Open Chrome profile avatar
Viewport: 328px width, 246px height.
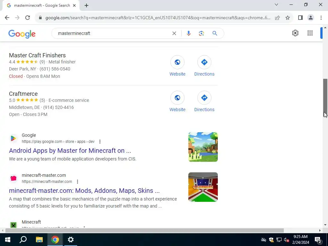pyautogui.click(x=311, y=18)
